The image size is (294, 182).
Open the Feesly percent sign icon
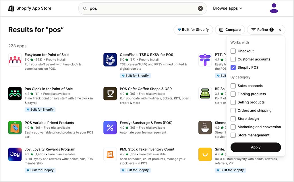coord(110,128)
